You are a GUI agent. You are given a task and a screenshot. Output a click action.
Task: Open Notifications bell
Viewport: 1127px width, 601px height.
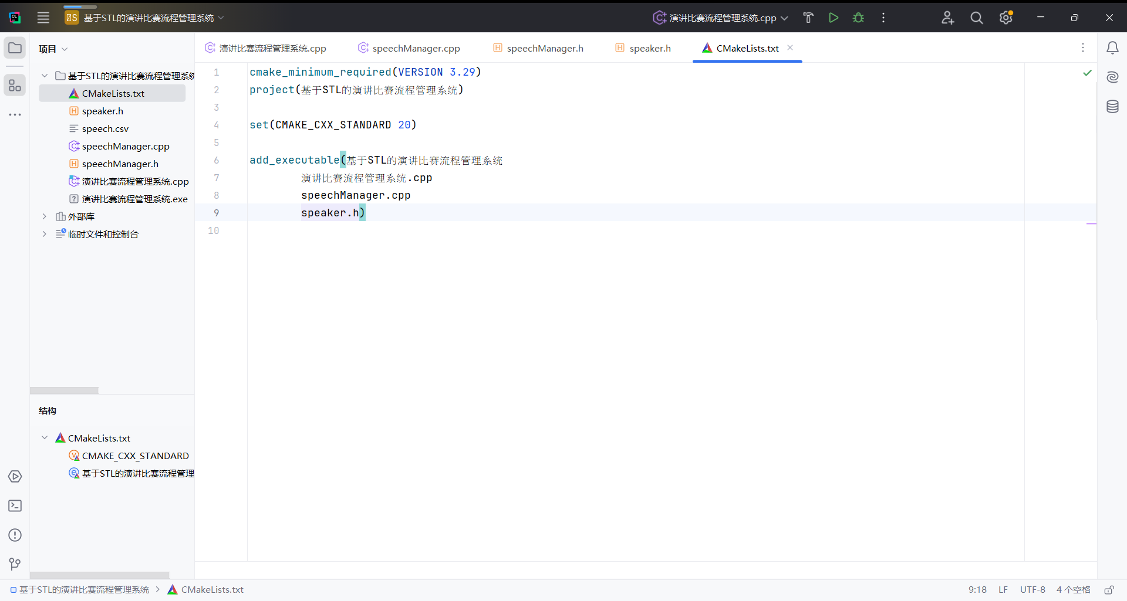tap(1112, 48)
